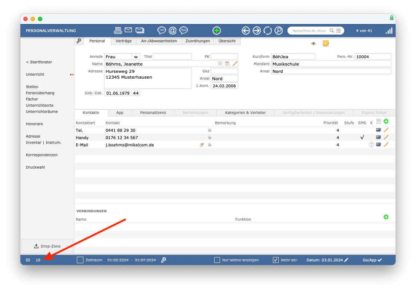Return to Startfenster in the sidebar
Image resolution: width=416 pixels, height=292 pixels.
pos(39,62)
